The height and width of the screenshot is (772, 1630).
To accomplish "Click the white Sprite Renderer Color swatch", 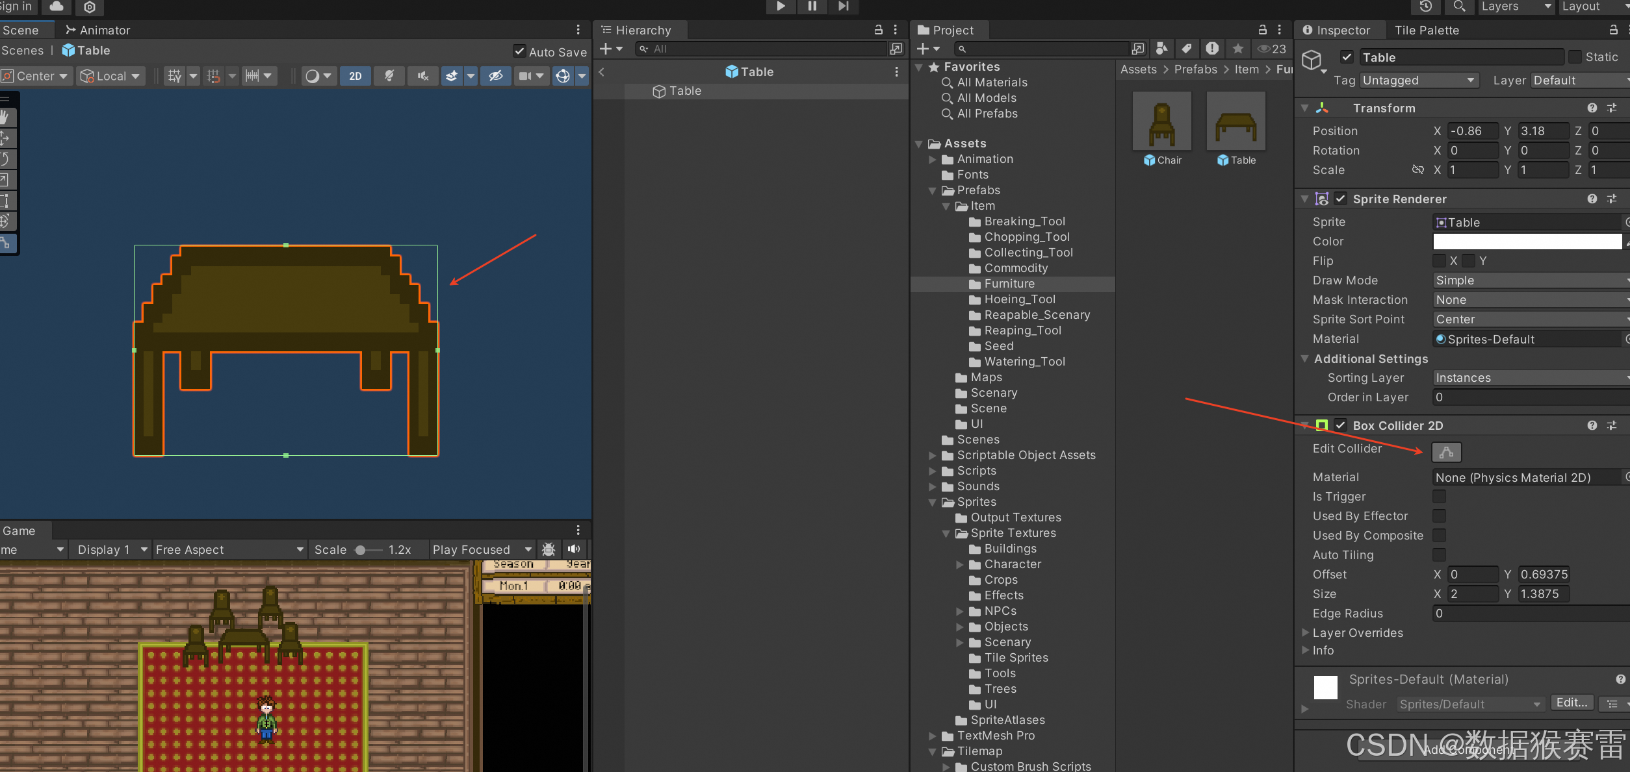I will click(1527, 242).
